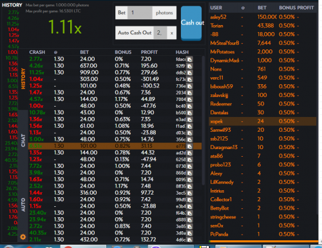The width and height of the screenshot is (322, 248).
Task: Click the -301.49 profit value
Action: [x=150, y=79]
